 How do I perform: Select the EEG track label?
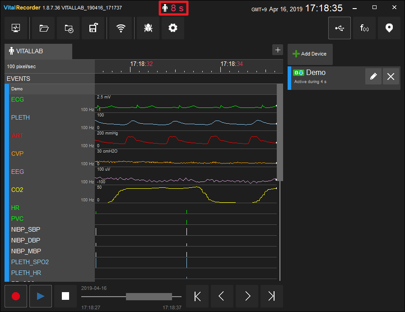(x=18, y=172)
